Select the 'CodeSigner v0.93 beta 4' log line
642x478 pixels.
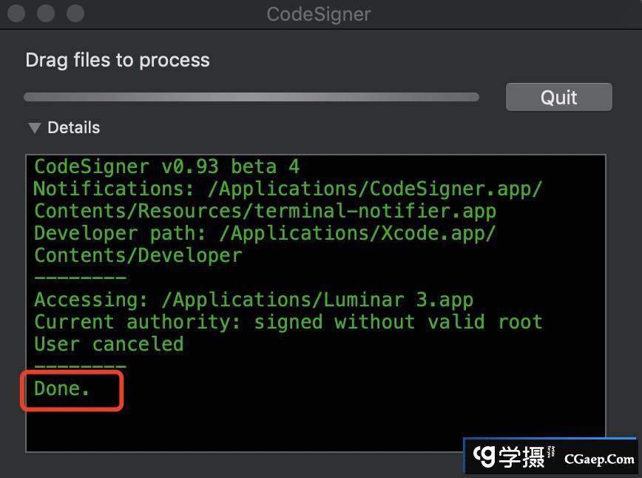pyautogui.click(x=166, y=166)
